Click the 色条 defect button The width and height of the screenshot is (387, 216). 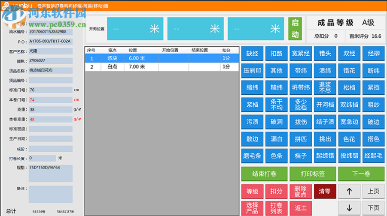coord(277,156)
